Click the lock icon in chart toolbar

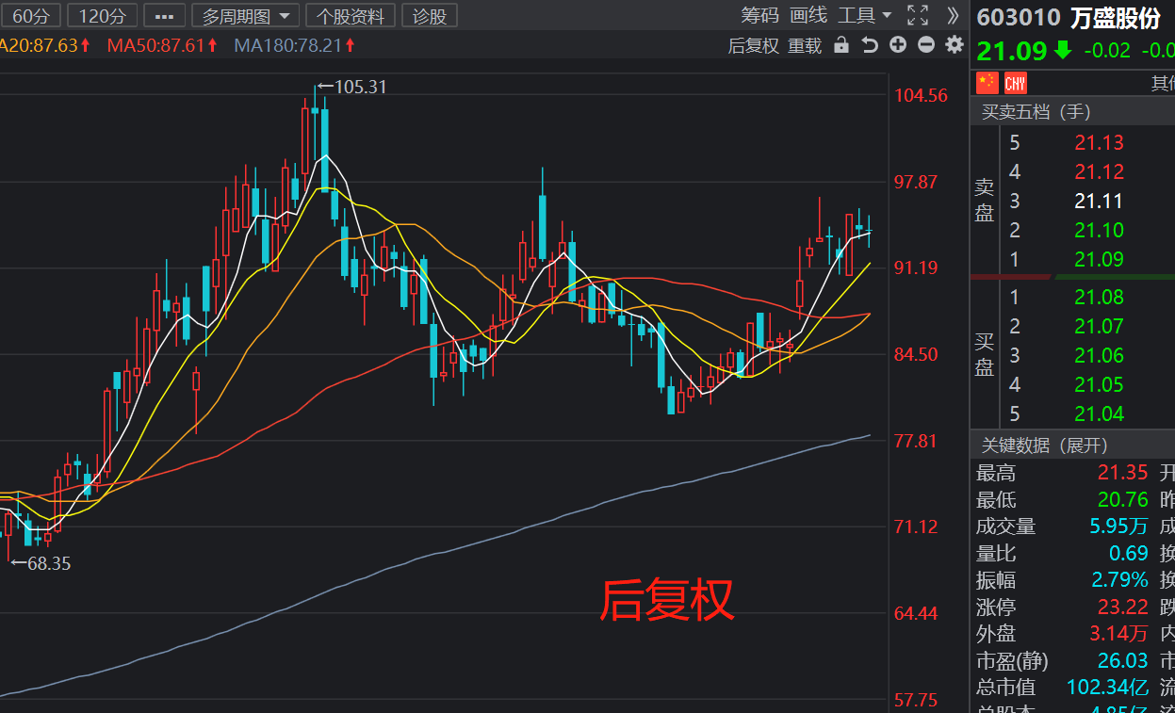(841, 45)
